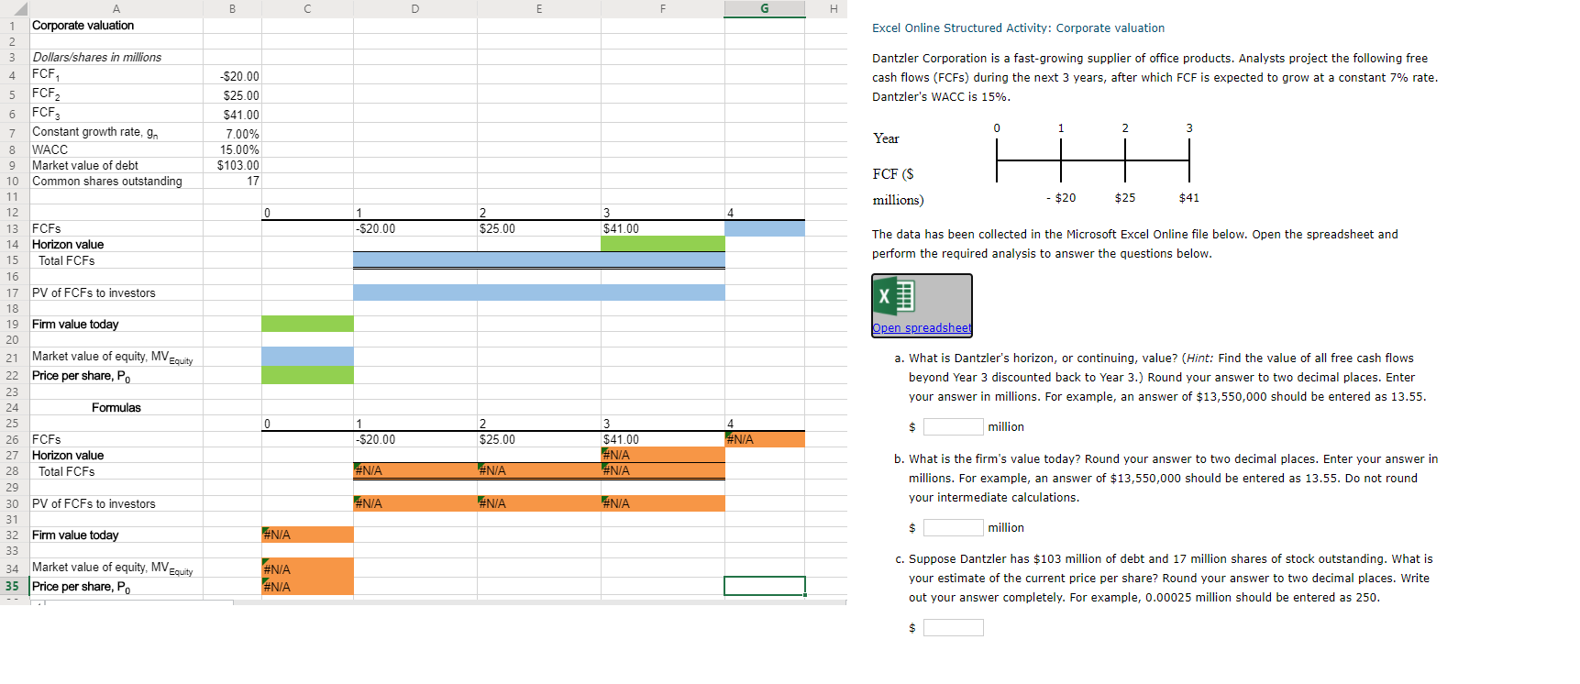Select the $41.00 value in column B
The height and width of the screenshot is (684, 1580).
[232, 115]
